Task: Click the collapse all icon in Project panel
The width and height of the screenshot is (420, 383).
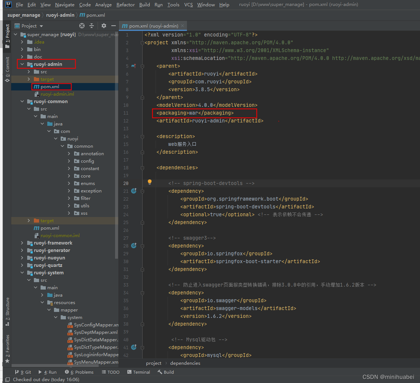Action: [92, 26]
